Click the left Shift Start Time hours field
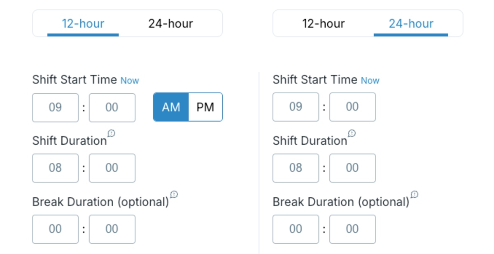Screen dimensions: 494x254 (x=55, y=107)
